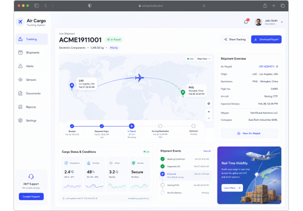The width and height of the screenshot is (303, 211).
Task: Select the LAX origin map pin
Action: pyautogui.click(x=71, y=86)
